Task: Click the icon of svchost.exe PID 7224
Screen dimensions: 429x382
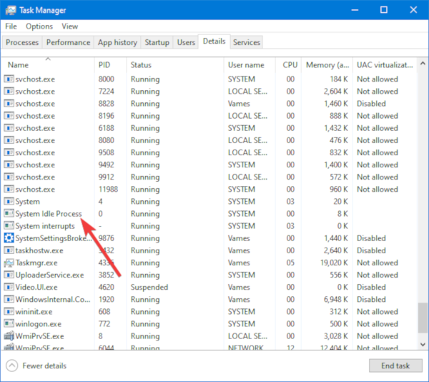Action: click(x=9, y=92)
